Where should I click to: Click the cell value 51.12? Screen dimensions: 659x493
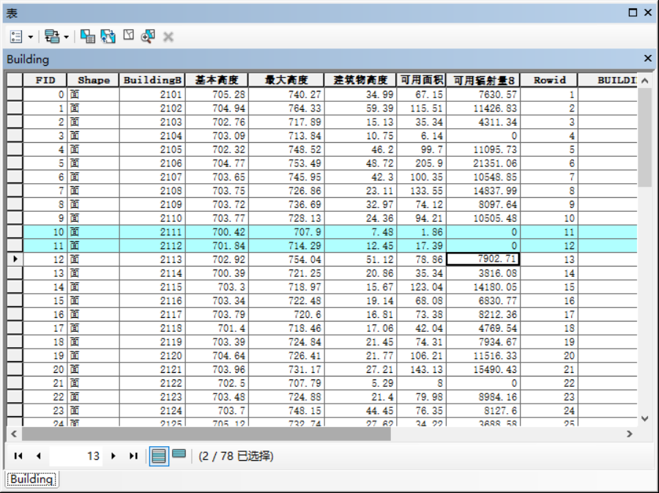click(360, 259)
